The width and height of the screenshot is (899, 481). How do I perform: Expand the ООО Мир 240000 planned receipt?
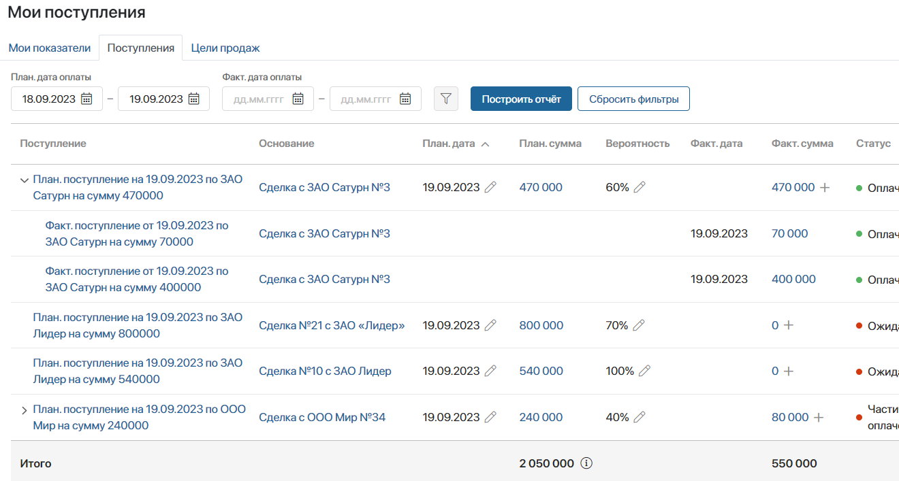tap(25, 410)
